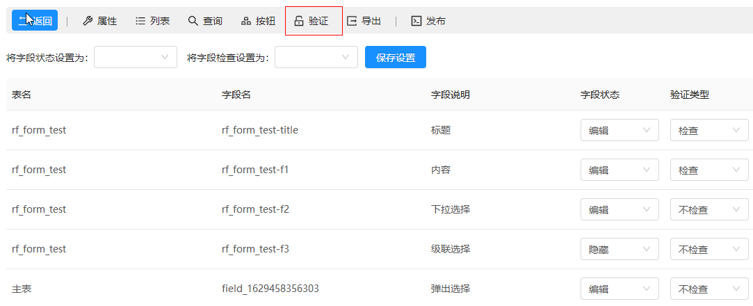Open 验证类型 dropdown for field_1629458356303 row
This screenshot has height=306, width=753.
709,289
